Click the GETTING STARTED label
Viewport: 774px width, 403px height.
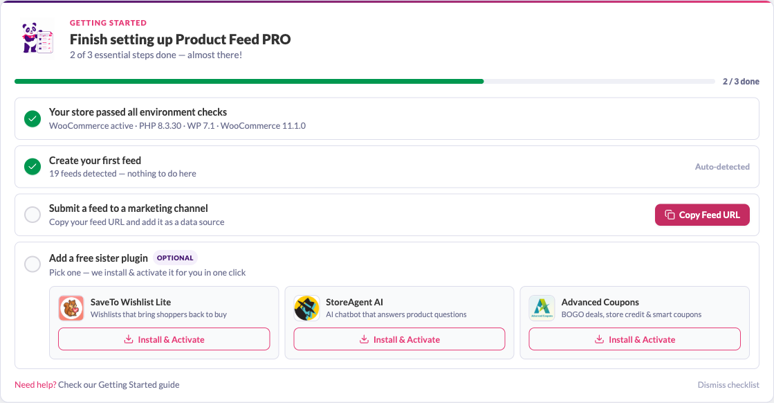click(108, 23)
